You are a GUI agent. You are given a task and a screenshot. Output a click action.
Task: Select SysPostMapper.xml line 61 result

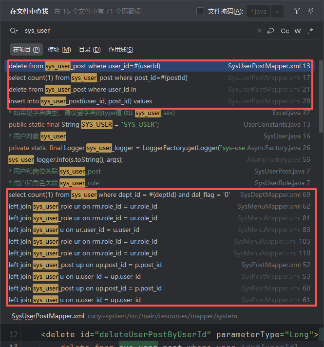[x=159, y=300]
